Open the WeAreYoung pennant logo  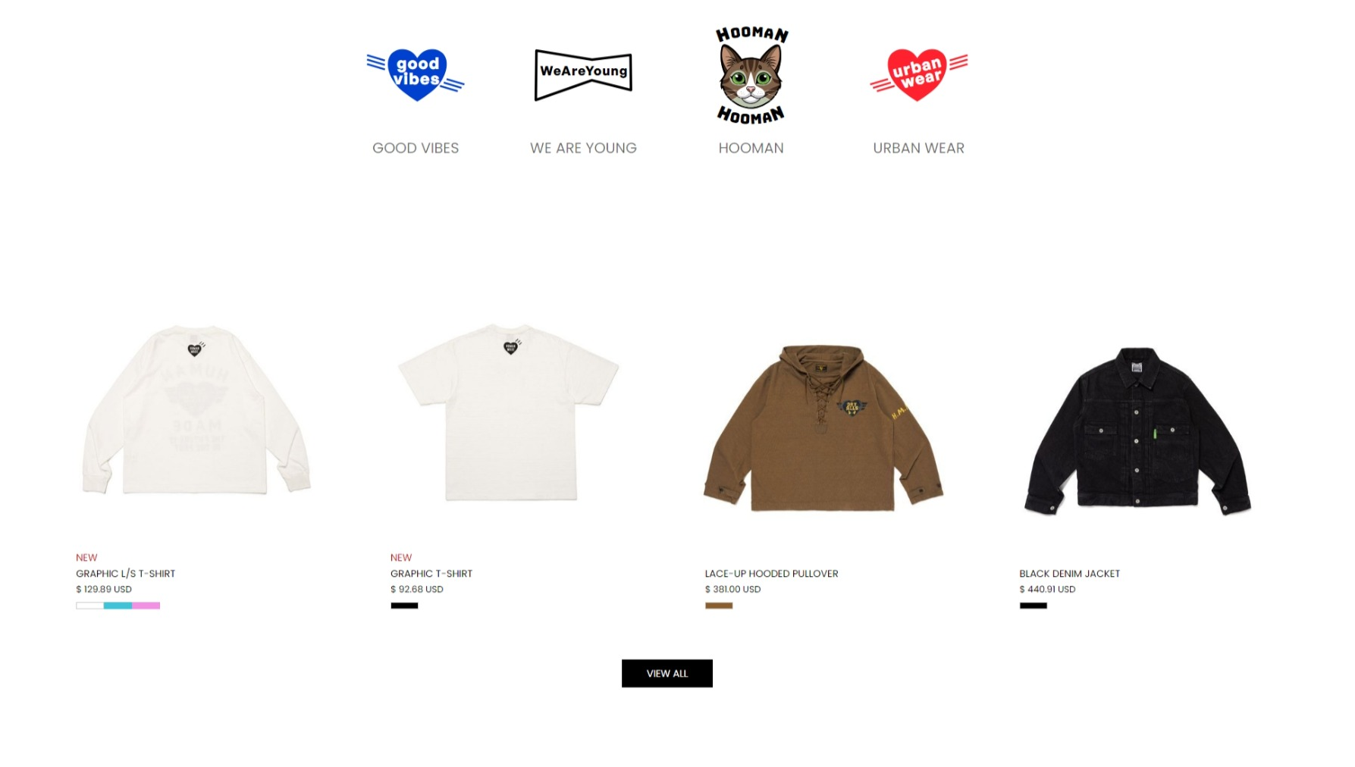[583, 75]
